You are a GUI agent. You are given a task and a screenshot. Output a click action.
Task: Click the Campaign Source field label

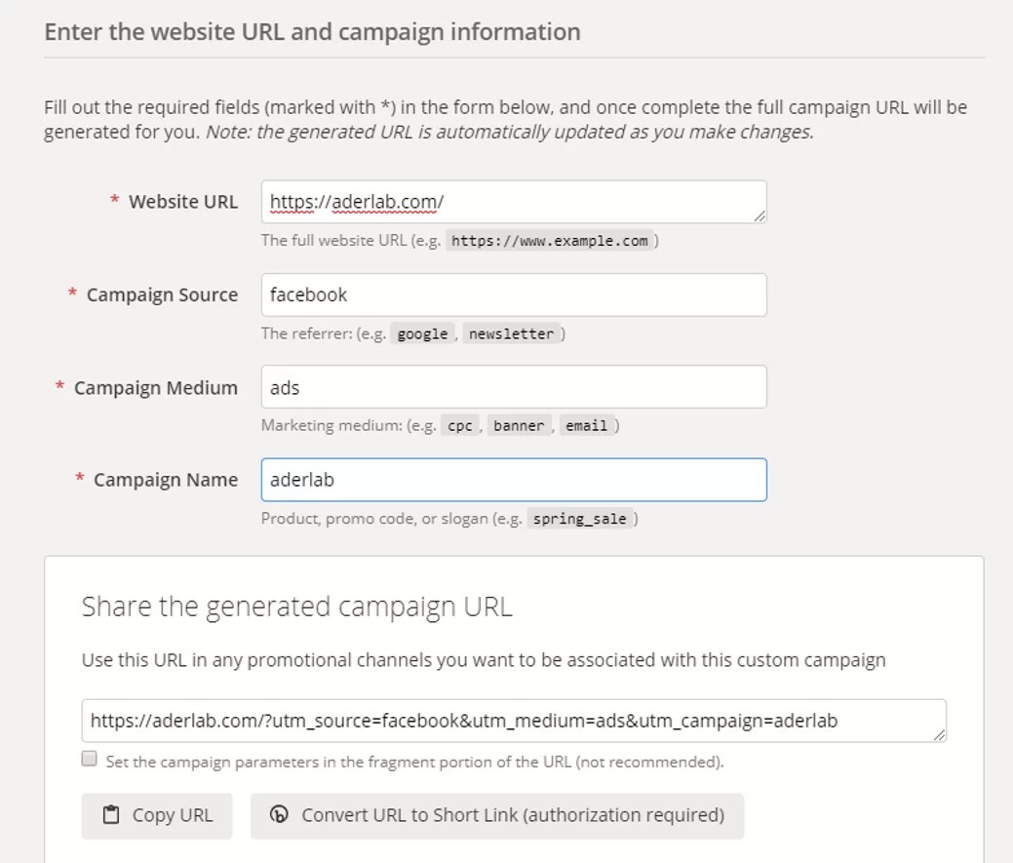click(x=162, y=294)
